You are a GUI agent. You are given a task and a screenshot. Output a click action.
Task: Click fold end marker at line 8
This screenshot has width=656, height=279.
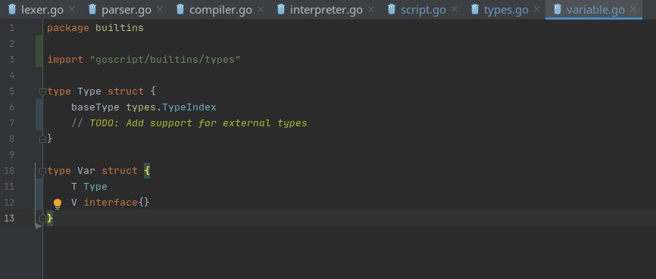tap(42, 138)
